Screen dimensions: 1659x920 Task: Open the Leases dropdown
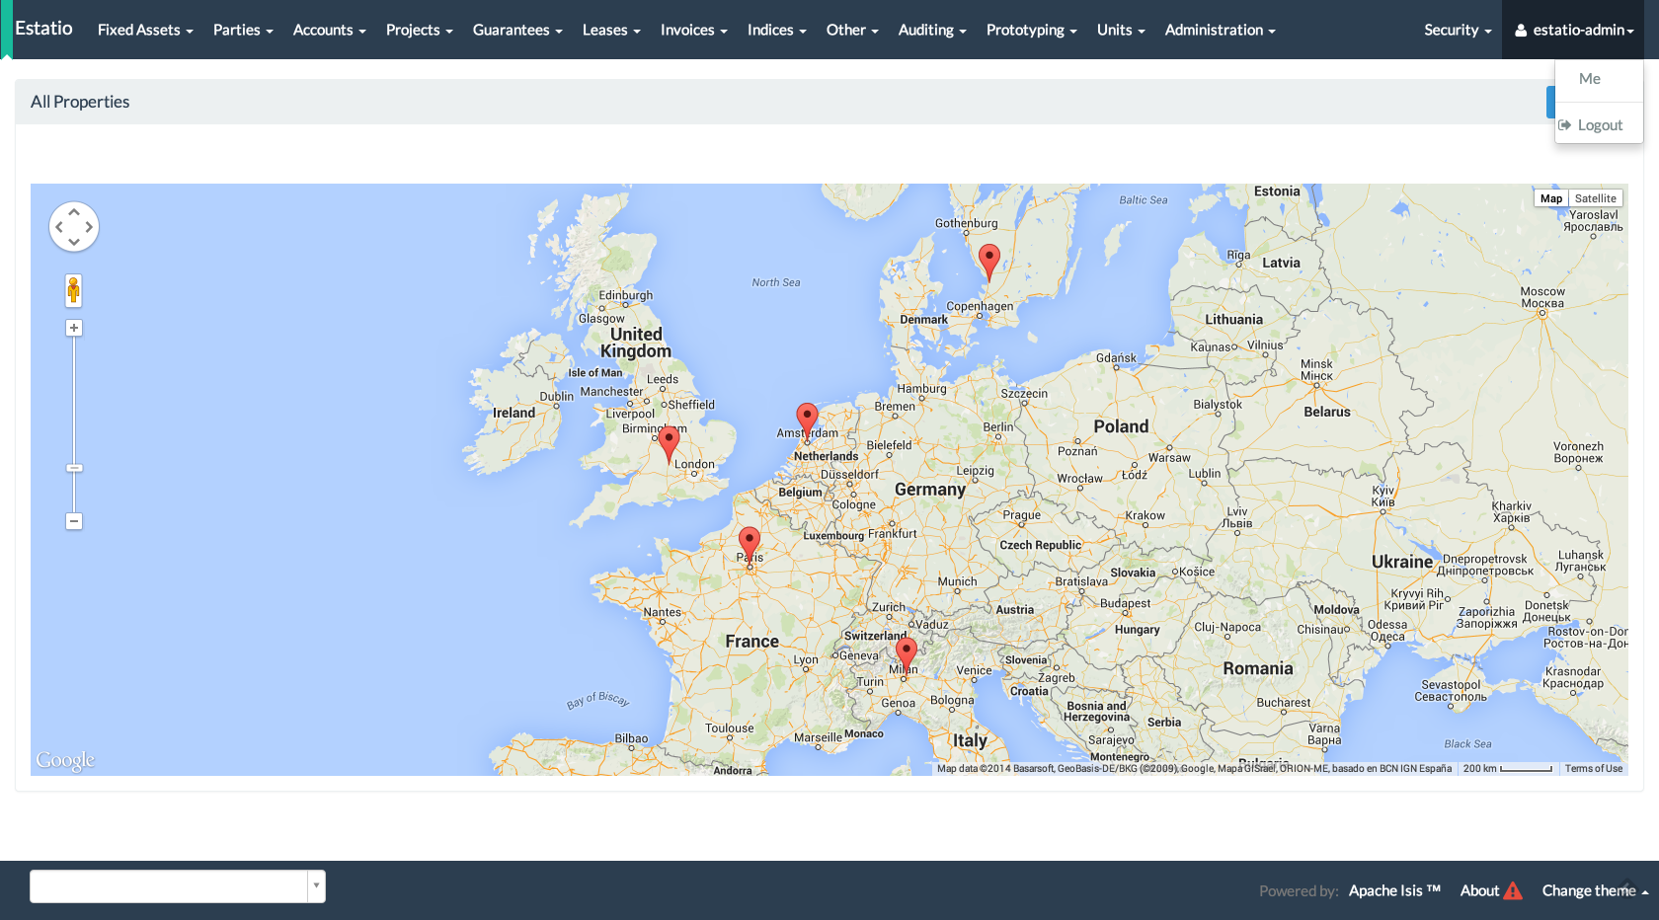pos(611,30)
